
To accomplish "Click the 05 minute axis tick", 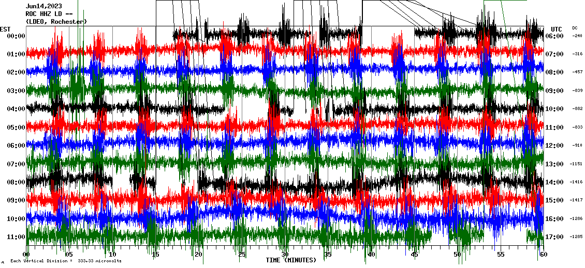I will pos(69,255).
